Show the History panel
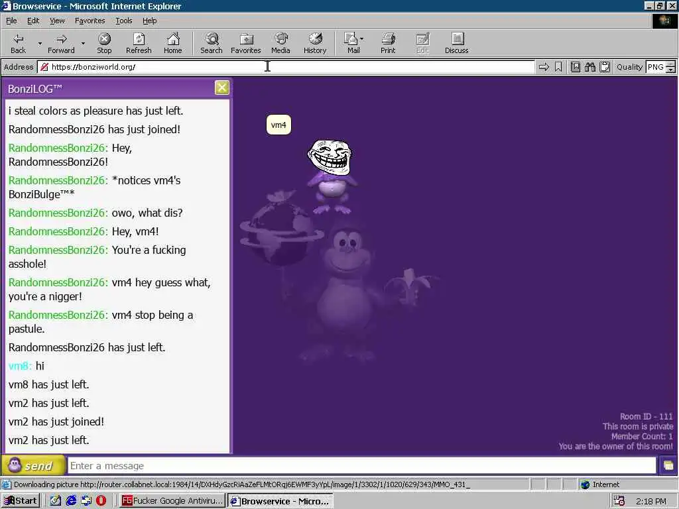Image resolution: width=679 pixels, height=509 pixels. (x=315, y=43)
